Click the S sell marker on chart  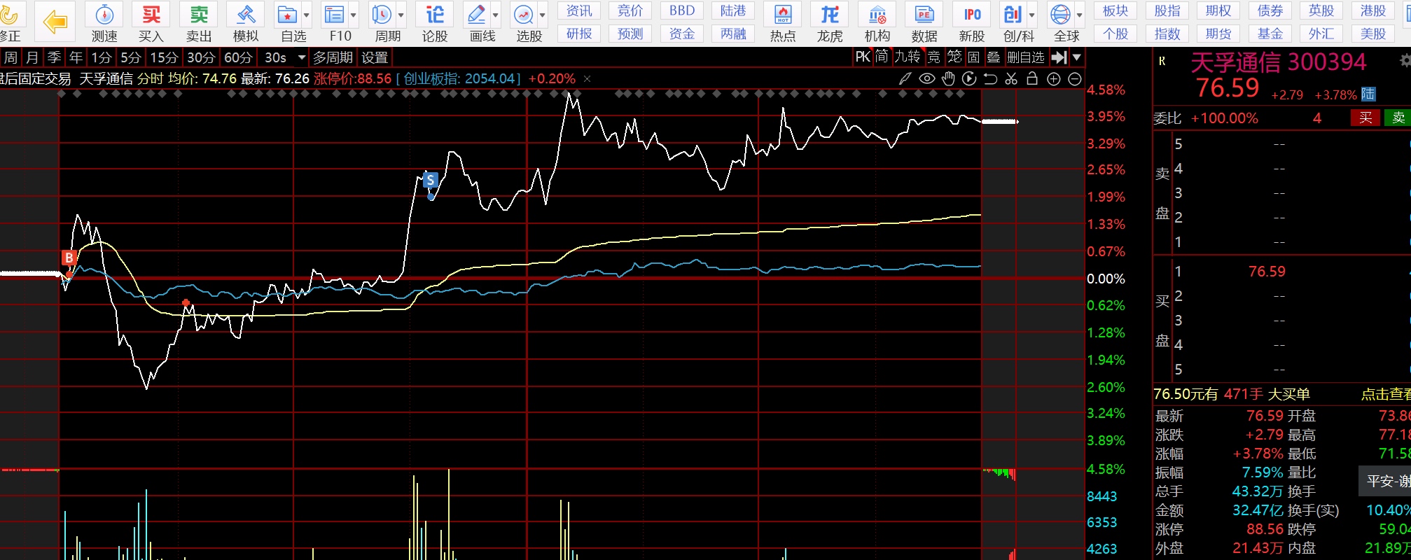click(430, 180)
